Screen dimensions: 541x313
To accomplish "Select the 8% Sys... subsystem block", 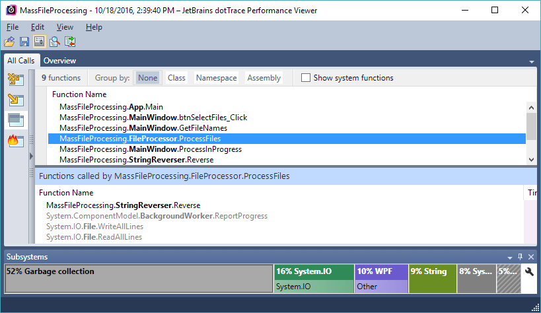I will coord(476,279).
